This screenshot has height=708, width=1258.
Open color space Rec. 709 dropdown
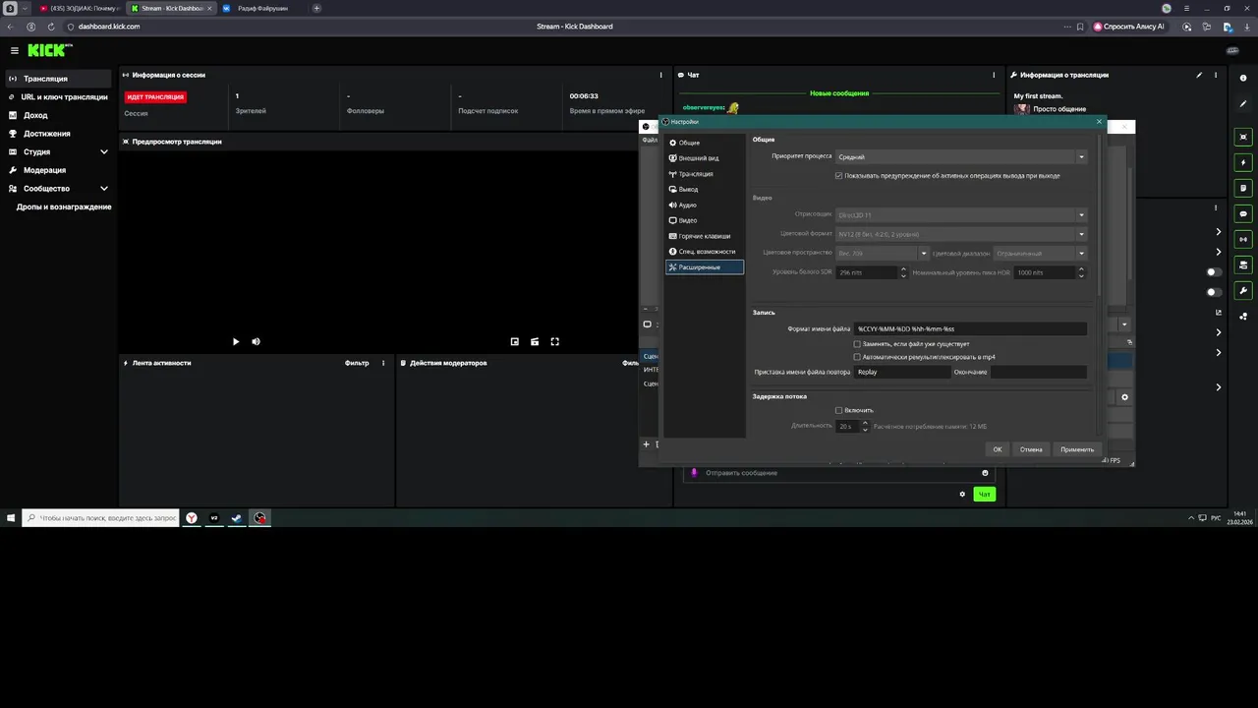click(882, 253)
